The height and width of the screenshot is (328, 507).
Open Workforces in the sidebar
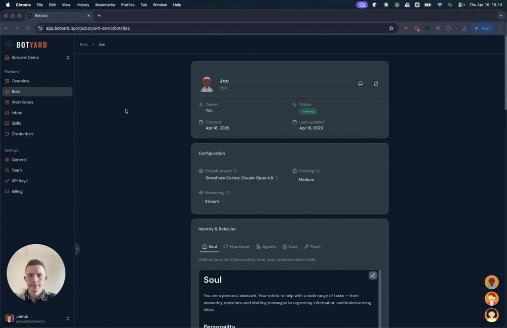coord(37,102)
